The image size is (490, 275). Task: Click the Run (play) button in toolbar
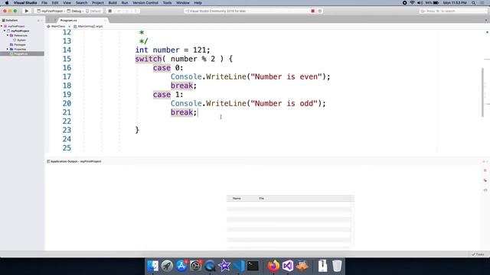(27, 11)
